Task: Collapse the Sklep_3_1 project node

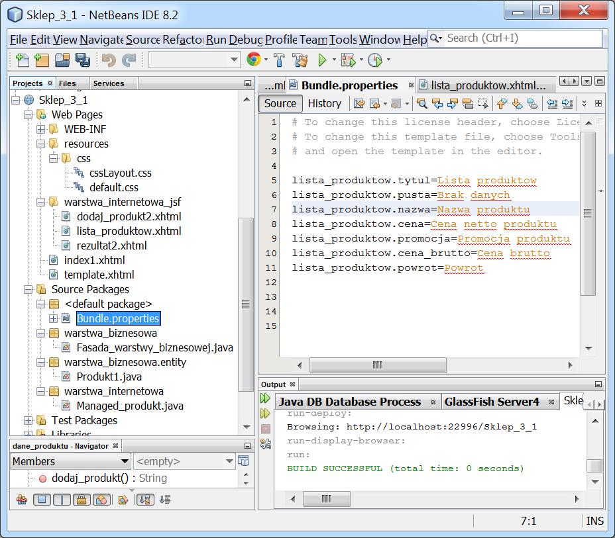Action: (x=16, y=100)
